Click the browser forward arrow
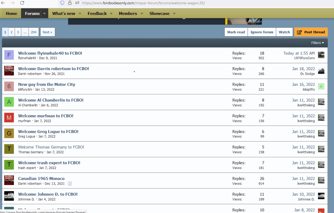 click(12, 3)
